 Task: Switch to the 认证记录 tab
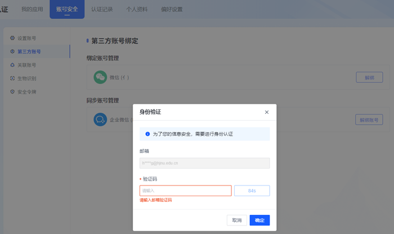click(102, 9)
